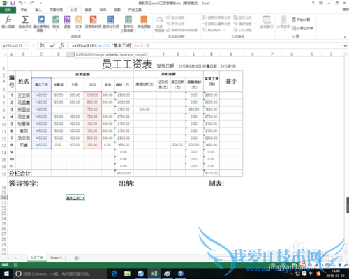This screenshot has height=279, width=349.
Task: Click the scroll-up arrow of the vertical scrollbar
Action: [x=346, y=54]
